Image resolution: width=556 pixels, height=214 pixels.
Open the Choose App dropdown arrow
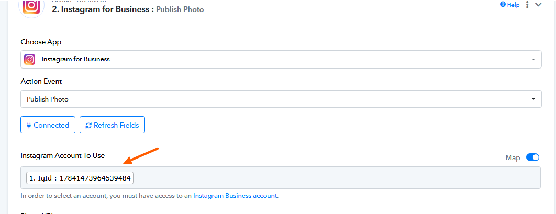[533, 59]
